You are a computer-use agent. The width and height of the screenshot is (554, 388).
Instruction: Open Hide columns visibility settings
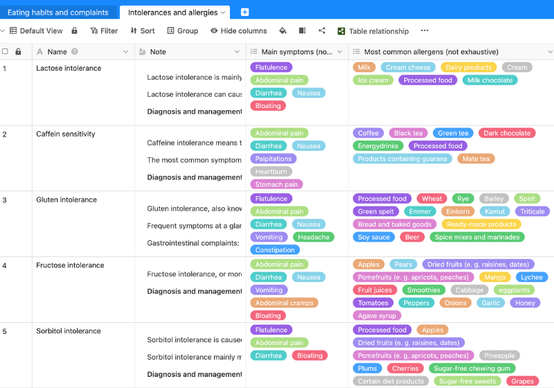point(238,30)
